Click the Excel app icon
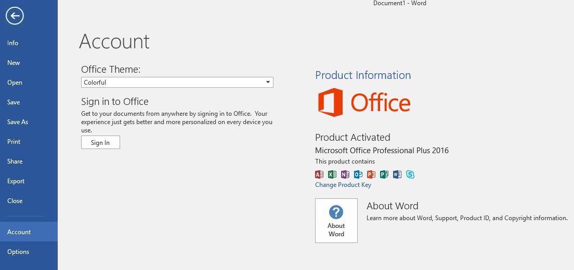Viewport: 574px width, 270px height. (332, 174)
